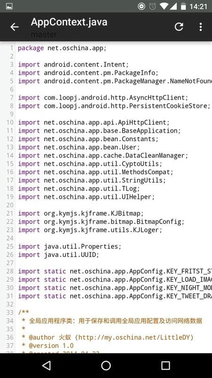Screen dimensions: 212x378
Task: Tap the master branch label
Action: coord(44,34)
